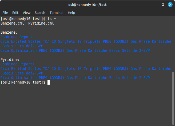Click Orca Excited States entry under Pyridine

click(86, 71)
